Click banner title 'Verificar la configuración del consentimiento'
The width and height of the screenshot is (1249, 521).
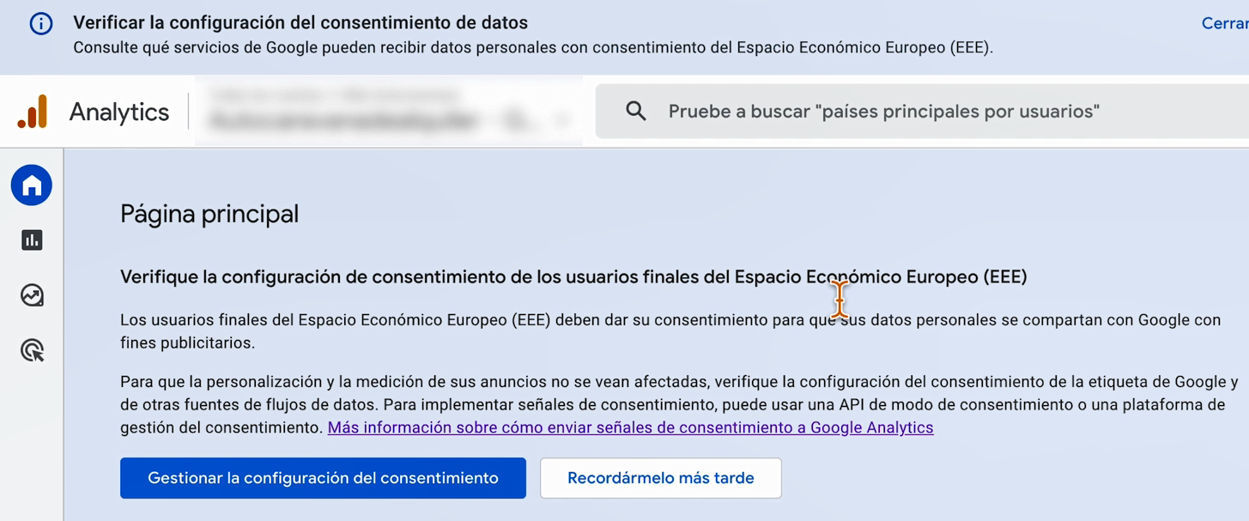300,23
